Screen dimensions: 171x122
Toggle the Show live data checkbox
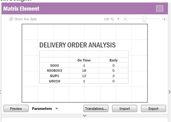click(11, 19)
